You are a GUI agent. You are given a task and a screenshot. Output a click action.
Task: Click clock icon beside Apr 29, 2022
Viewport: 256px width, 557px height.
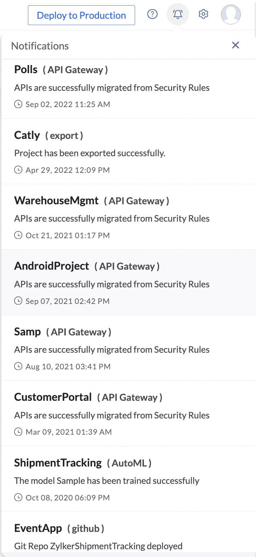(x=18, y=170)
